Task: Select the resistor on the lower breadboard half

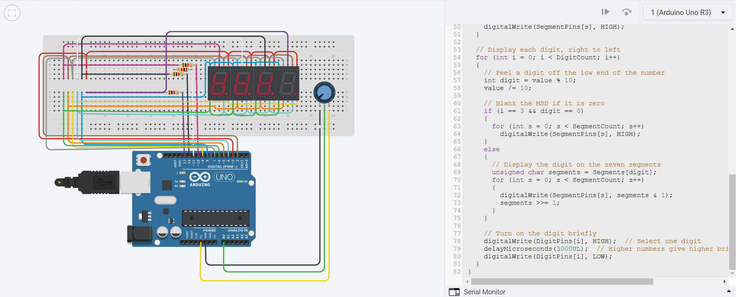Action: [173, 92]
